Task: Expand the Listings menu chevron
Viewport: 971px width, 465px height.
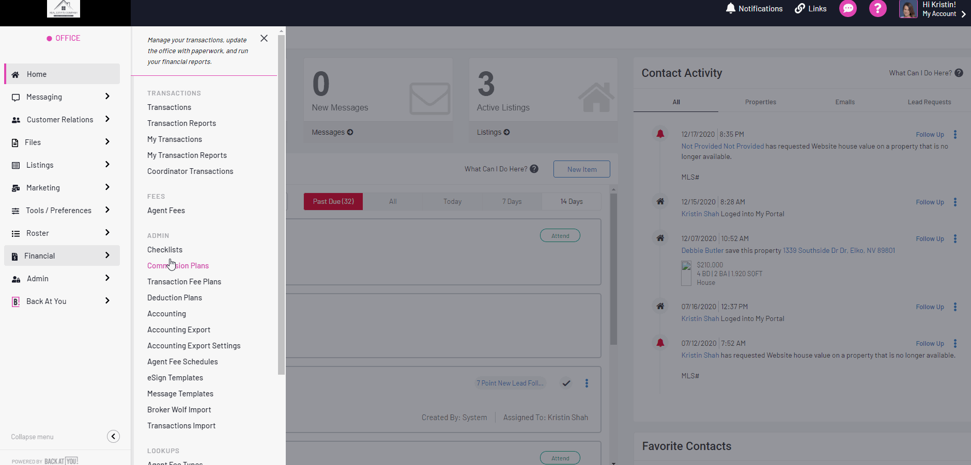Action: pos(107,165)
